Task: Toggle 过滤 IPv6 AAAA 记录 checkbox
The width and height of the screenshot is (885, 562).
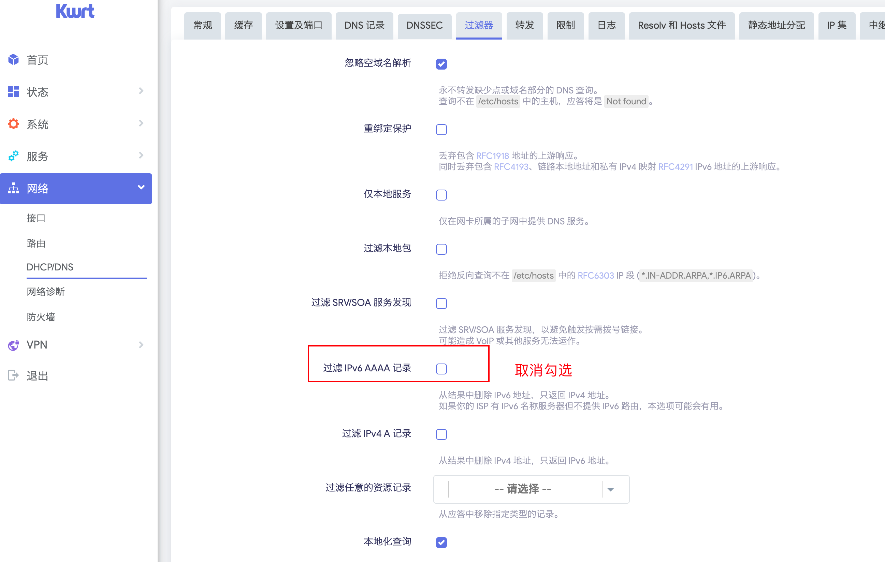Action: 441,369
